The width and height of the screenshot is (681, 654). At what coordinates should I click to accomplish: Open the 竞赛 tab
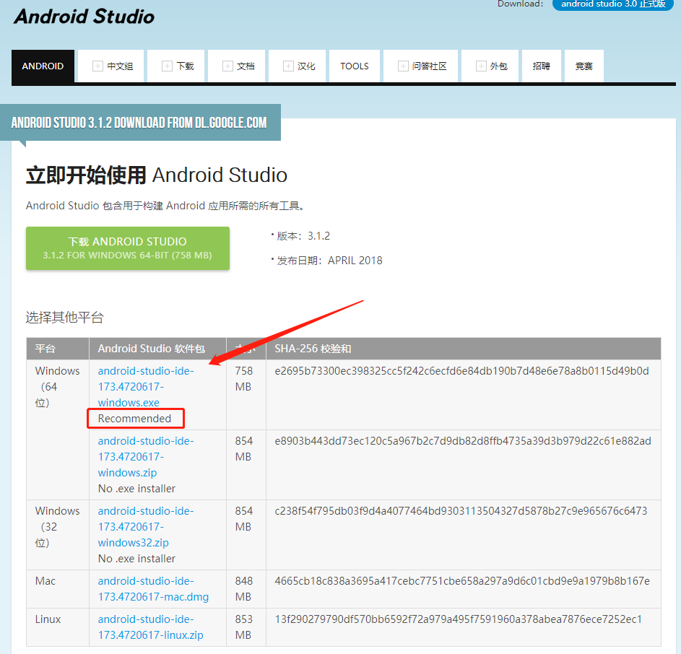(584, 66)
